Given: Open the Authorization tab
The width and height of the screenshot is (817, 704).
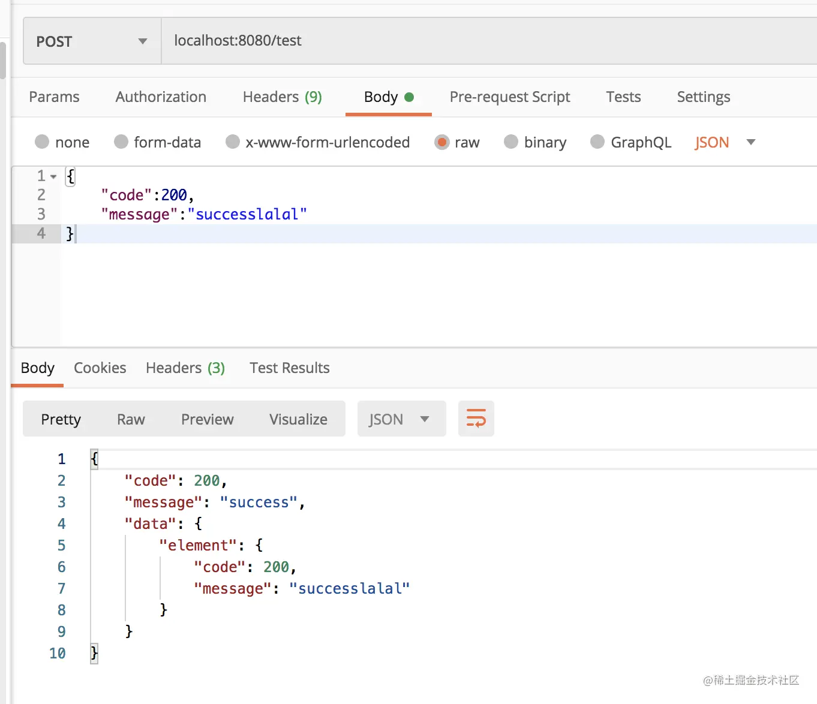Looking at the screenshot, I should tap(161, 97).
